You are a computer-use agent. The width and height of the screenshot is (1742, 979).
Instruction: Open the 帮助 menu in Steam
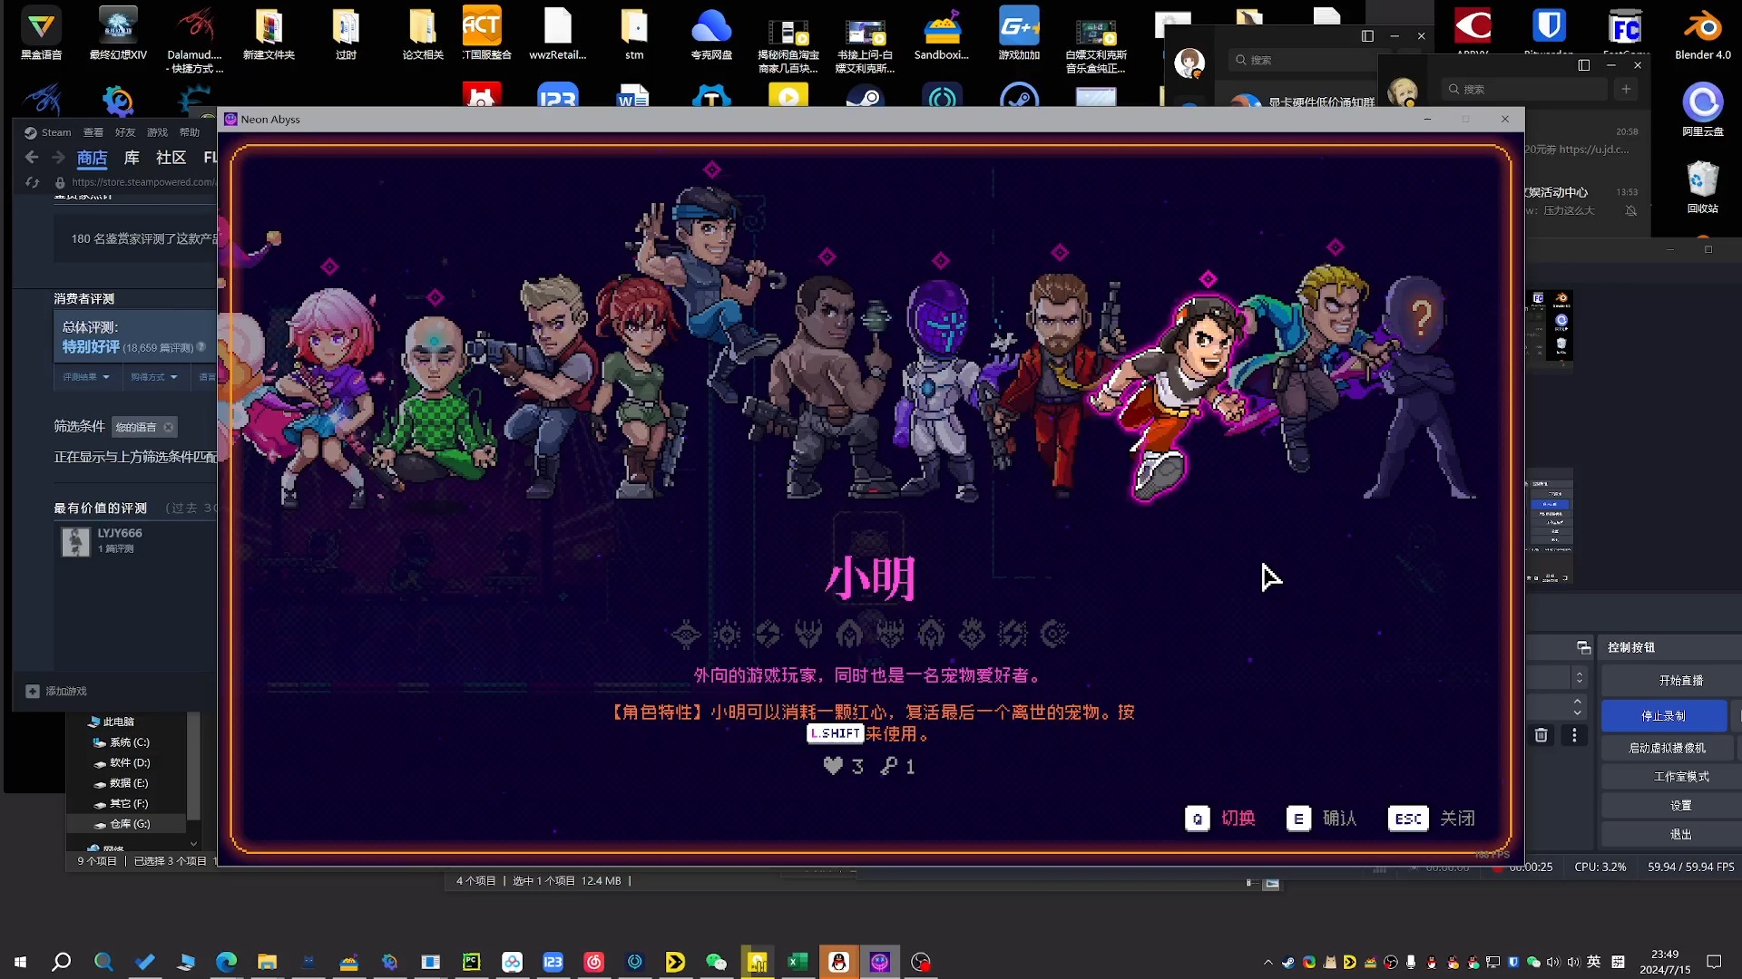coord(189,132)
